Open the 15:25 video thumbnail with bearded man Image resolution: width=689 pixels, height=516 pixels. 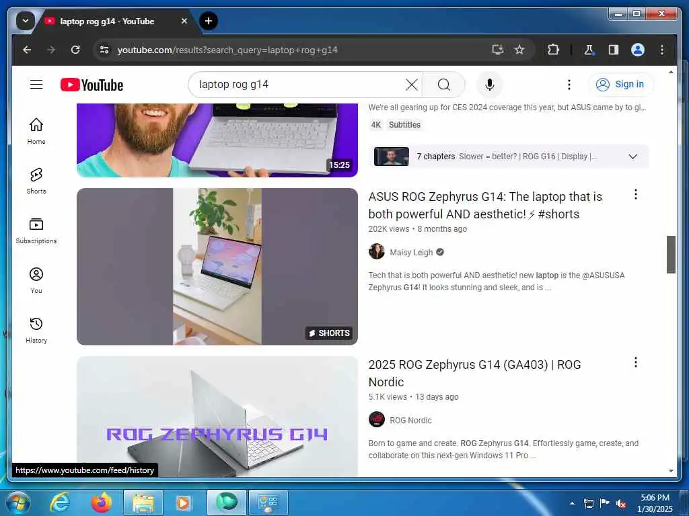click(x=217, y=140)
